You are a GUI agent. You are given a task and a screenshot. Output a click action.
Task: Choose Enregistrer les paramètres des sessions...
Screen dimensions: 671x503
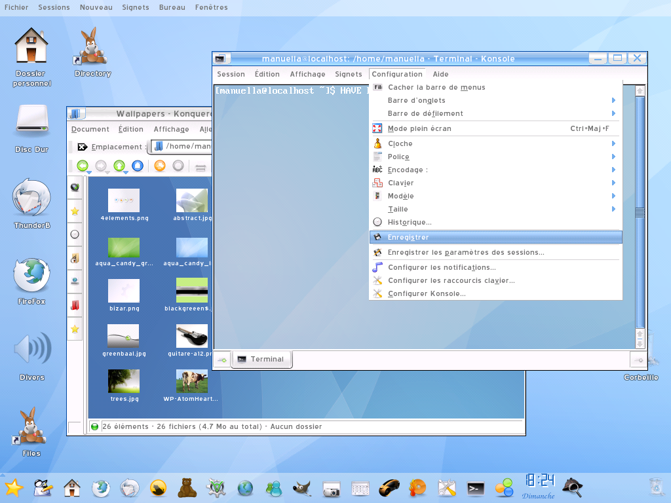(x=495, y=252)
